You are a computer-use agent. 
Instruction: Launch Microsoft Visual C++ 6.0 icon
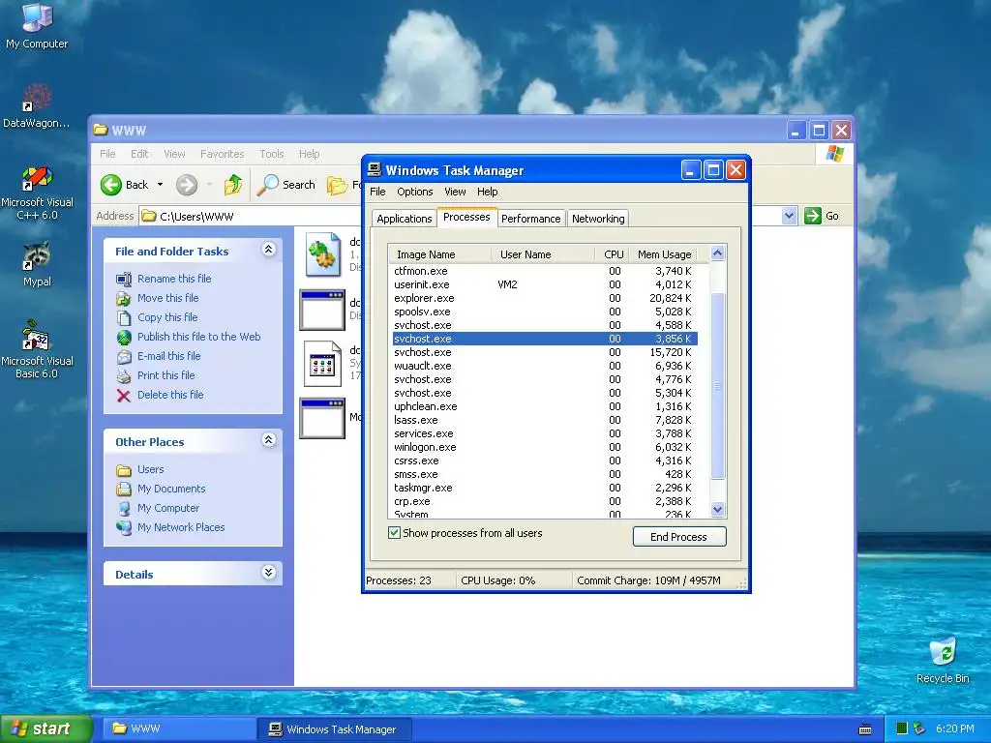[37, 193]
